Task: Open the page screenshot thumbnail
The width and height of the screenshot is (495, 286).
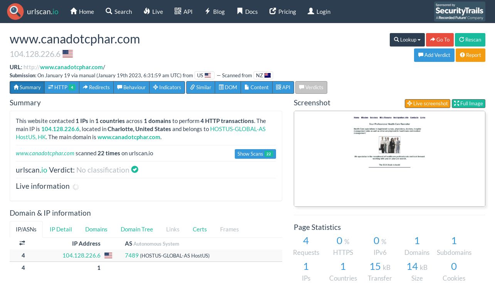Action: (389, 159)
